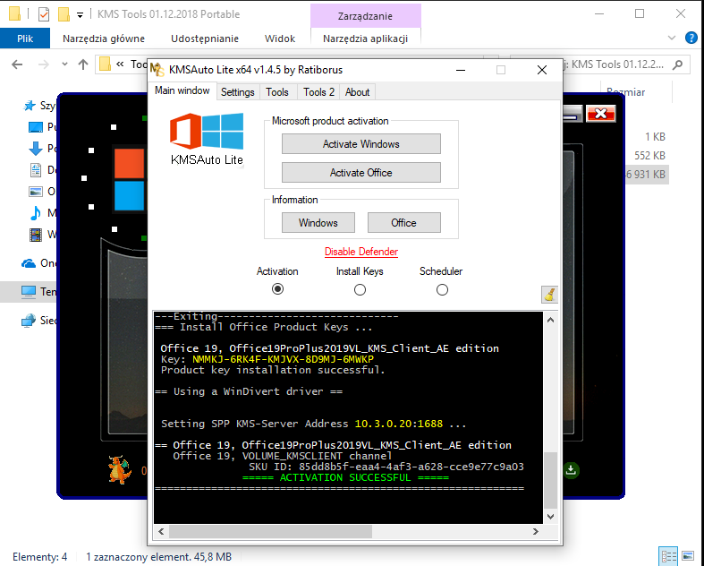This screenshot has width=704, height=566.
Task: Open the About tab
Action: point(358,92)
